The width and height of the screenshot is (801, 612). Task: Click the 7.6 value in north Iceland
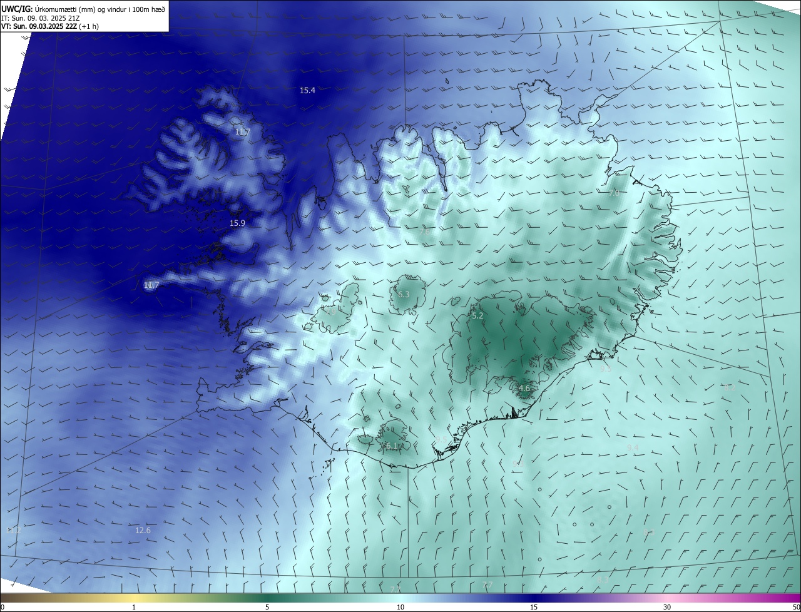424,232
